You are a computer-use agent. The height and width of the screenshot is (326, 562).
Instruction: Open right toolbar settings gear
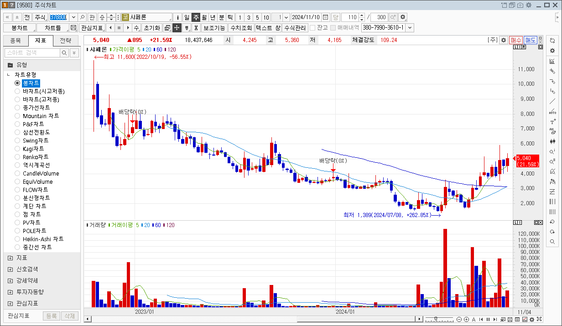pos(552,51)
